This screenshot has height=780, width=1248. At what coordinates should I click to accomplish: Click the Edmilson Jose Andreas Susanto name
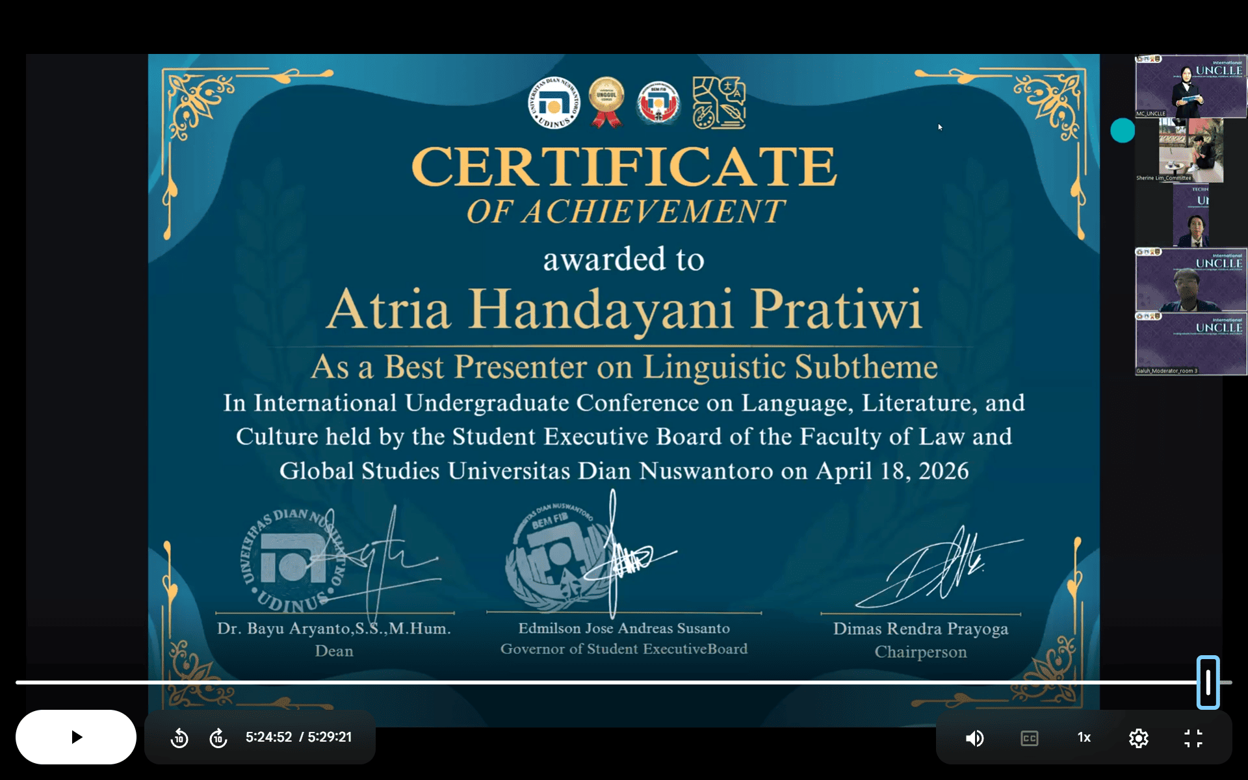[624, 629]
